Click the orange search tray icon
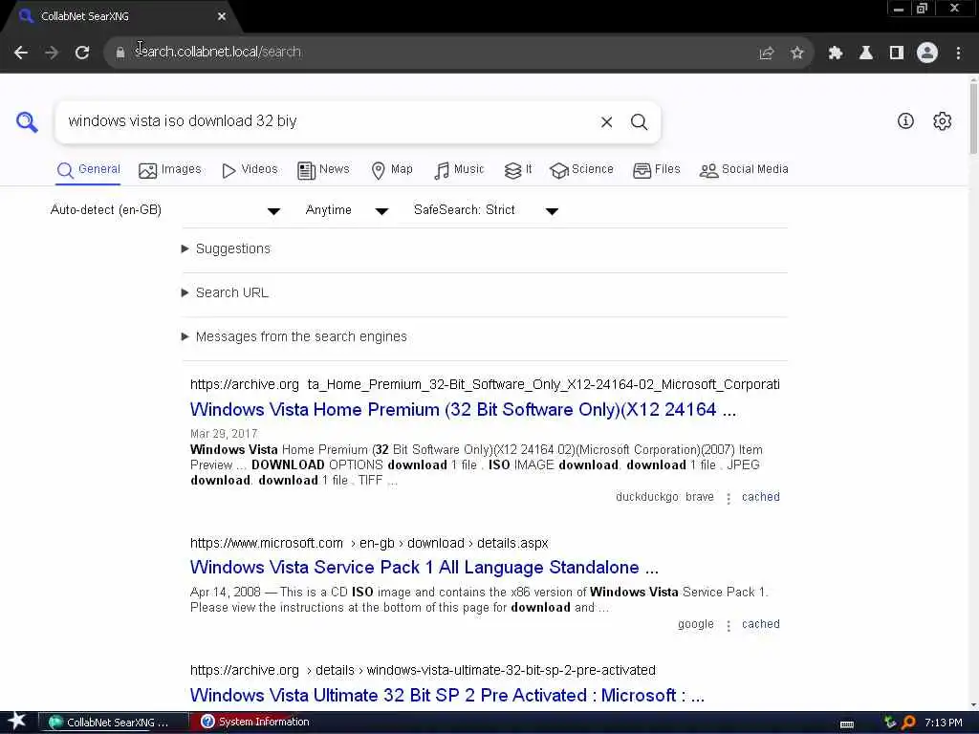979x734 pixels. click(909, 723)
